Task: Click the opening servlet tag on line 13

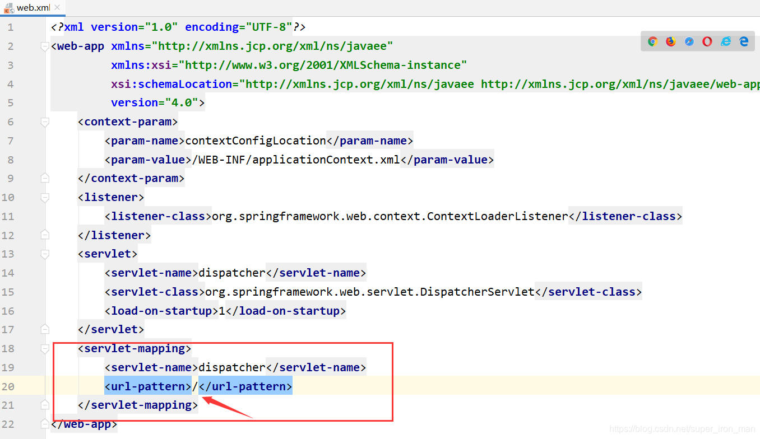Action: tap(108, 254)
